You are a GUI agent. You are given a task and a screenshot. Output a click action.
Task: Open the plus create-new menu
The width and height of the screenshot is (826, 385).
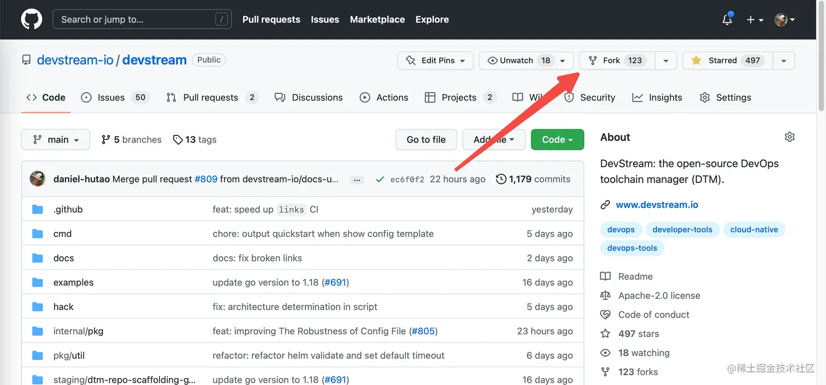(x=754, y=19)
